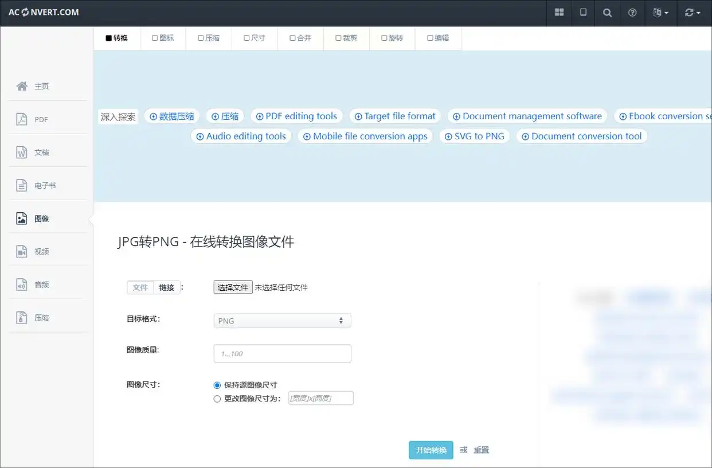Switch to the 压缩 tab
712x468 pixels.
(x=209, y=38)
